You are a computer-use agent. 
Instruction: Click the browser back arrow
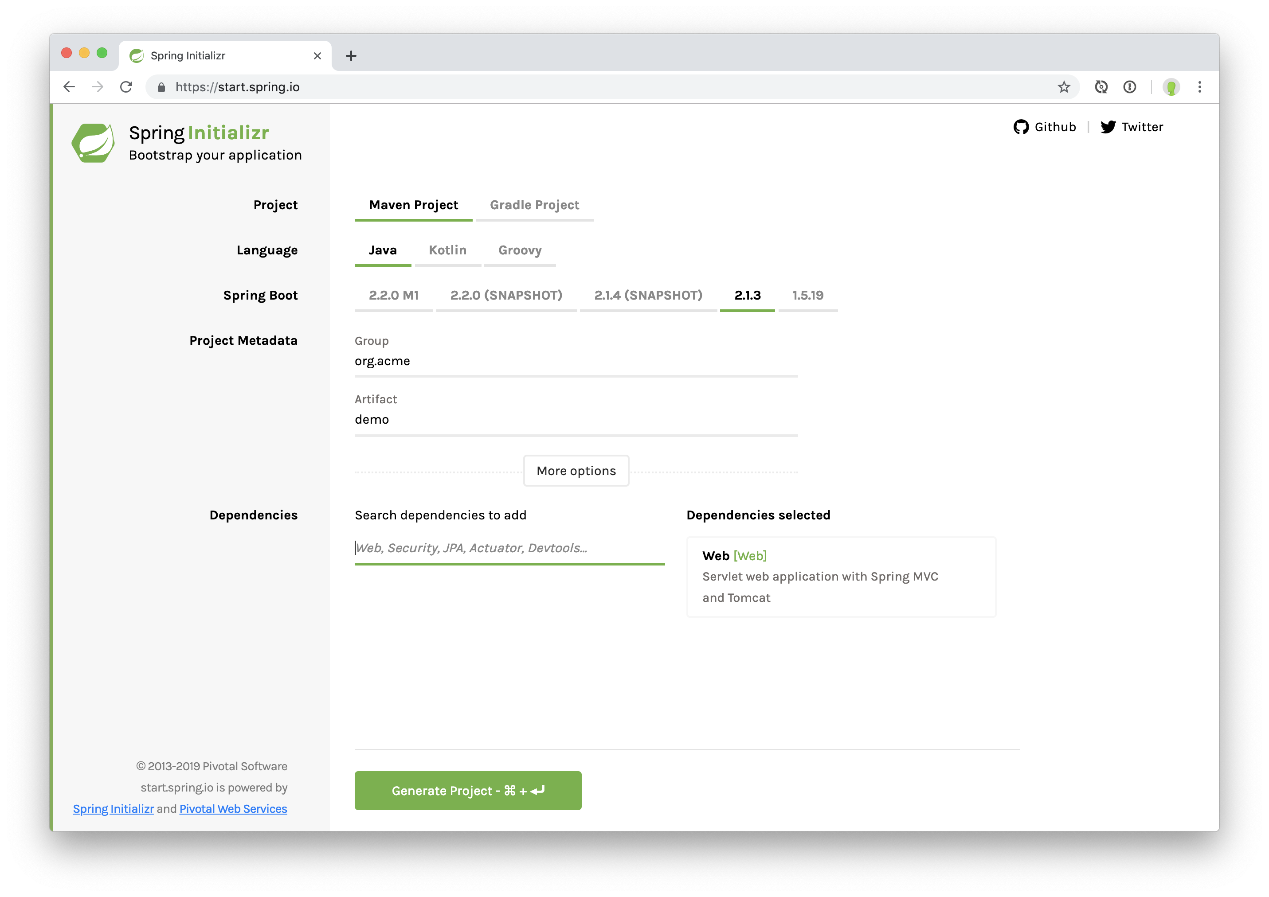(69, 87)
